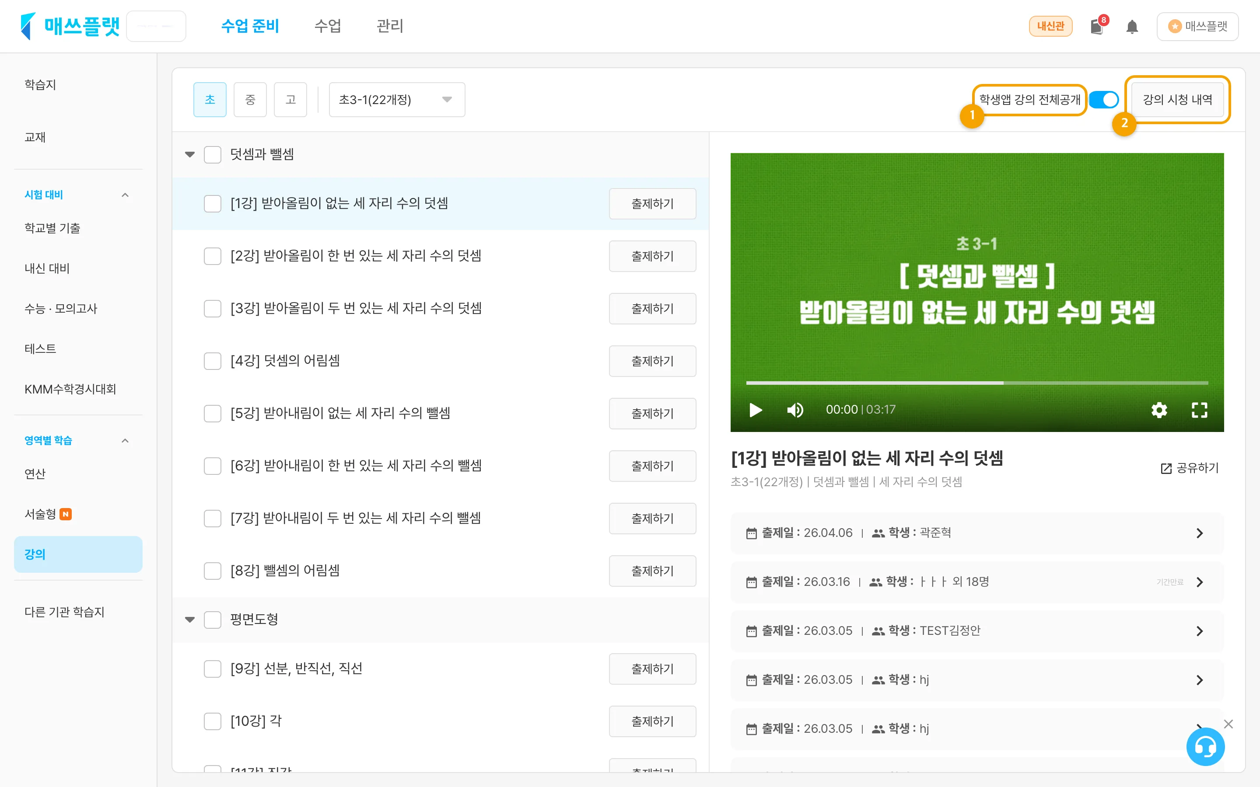
Task: Open the 관리 tab
Action: [389, 26]
